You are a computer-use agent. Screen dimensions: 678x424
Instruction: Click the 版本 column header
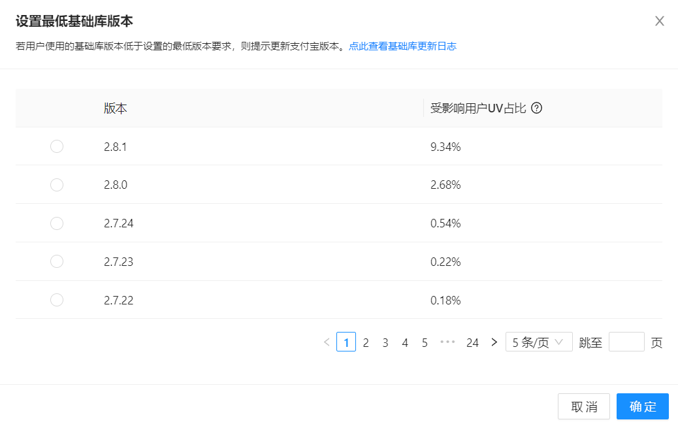tap(116, 108)
